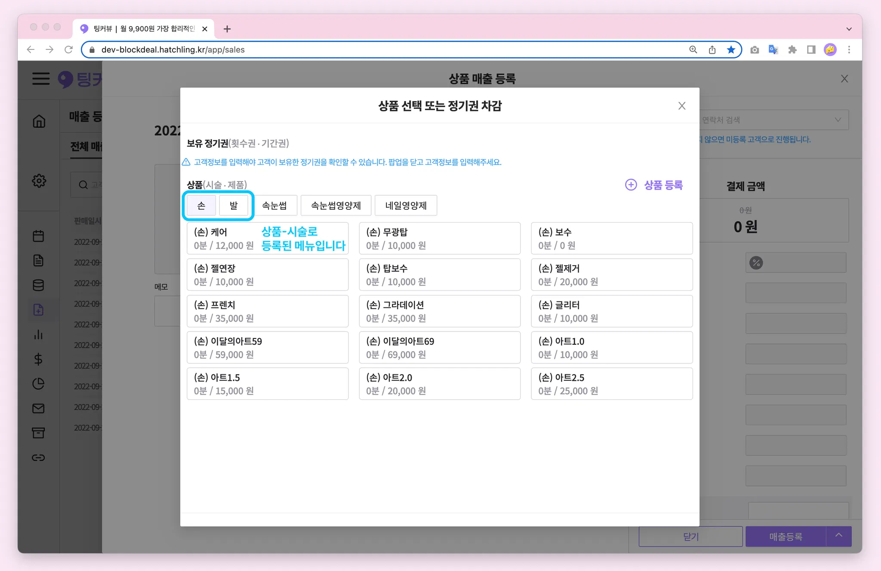Click the hamburger menu icon
This screenshot has height=571, width=881.
41,79
